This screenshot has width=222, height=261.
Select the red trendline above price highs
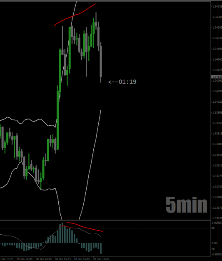coord(75,15)
